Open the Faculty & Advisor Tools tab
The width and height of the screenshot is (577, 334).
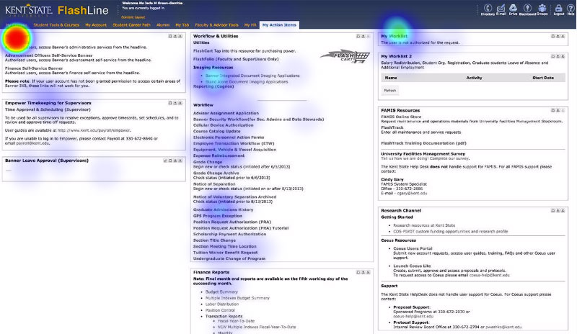tap(217, 25)
